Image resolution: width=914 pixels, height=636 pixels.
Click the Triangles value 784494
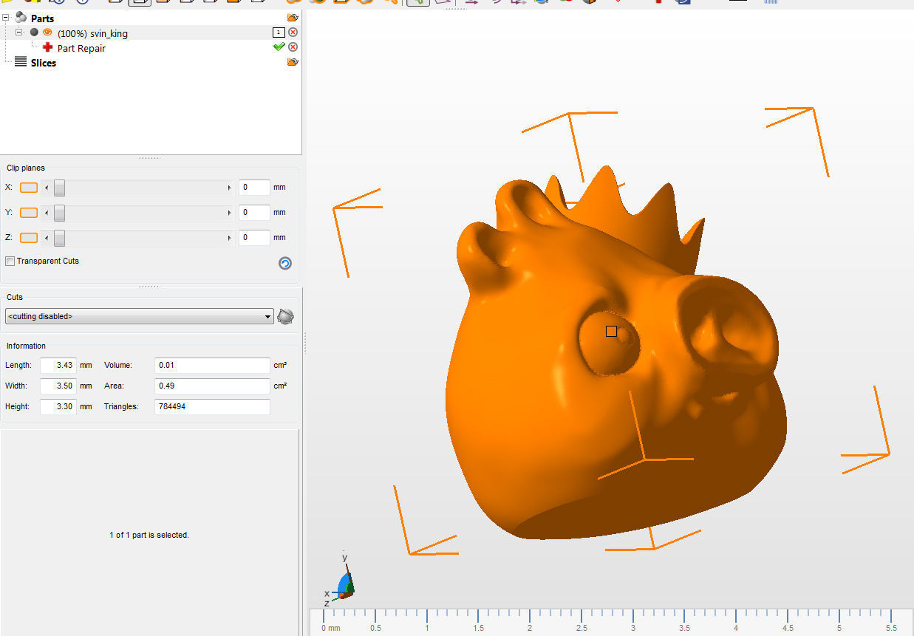[x=212, y=406]
